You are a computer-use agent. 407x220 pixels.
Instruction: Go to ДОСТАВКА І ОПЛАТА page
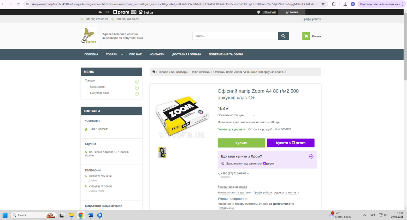(x=186, y=54)
